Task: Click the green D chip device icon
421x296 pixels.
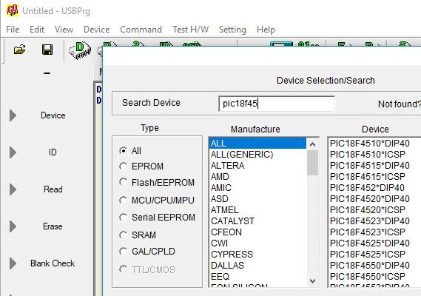Action: (x=80, y=50)
